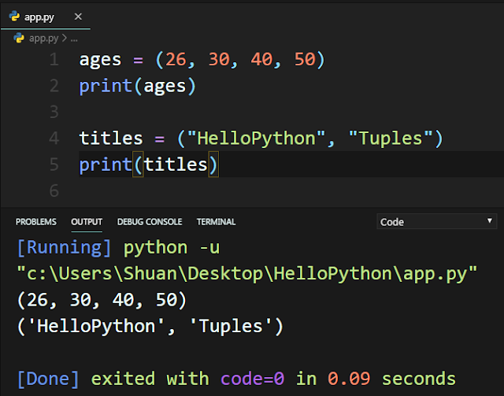The width and height of the screenshot is (504, 396).
Task: Click Python file icon in breadcrumb
Action: tap(19, 39)
